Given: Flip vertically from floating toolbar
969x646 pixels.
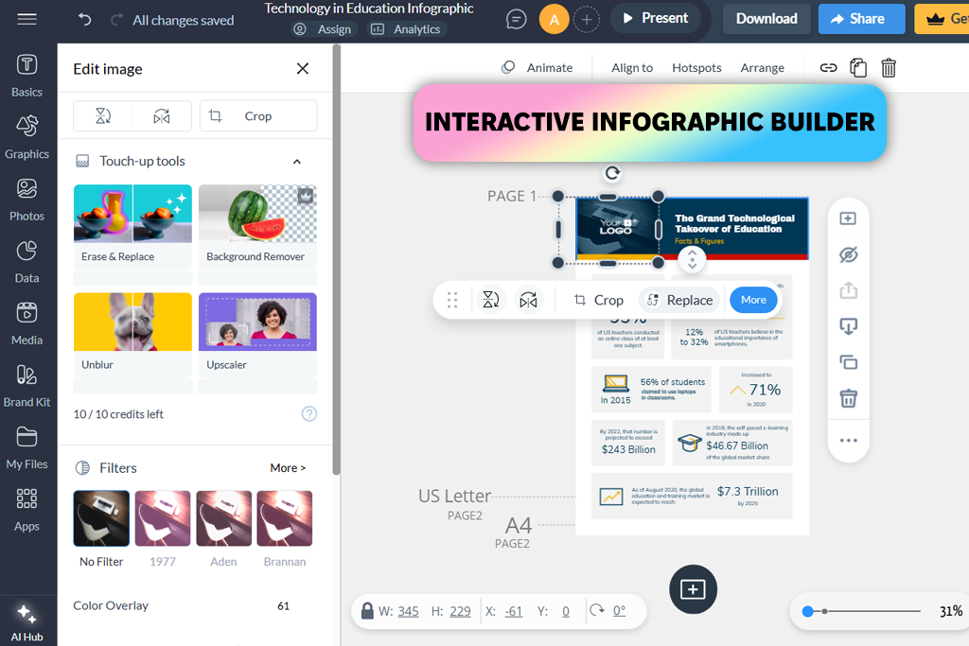Looking at the screenshot, I should tap(491, 300).
